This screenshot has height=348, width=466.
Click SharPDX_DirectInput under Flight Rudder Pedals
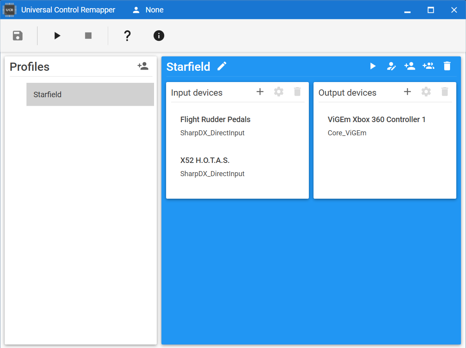click(212, 133)
